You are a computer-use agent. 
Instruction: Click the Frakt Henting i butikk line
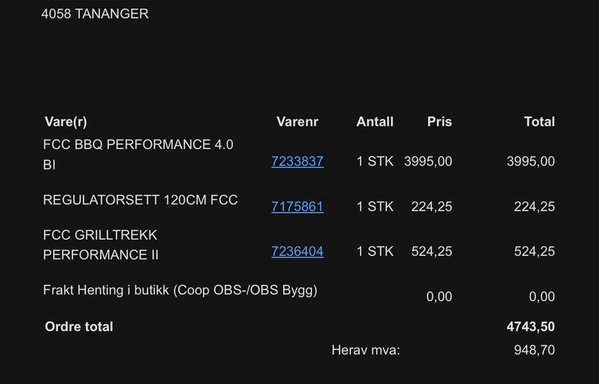click(180, 290)
